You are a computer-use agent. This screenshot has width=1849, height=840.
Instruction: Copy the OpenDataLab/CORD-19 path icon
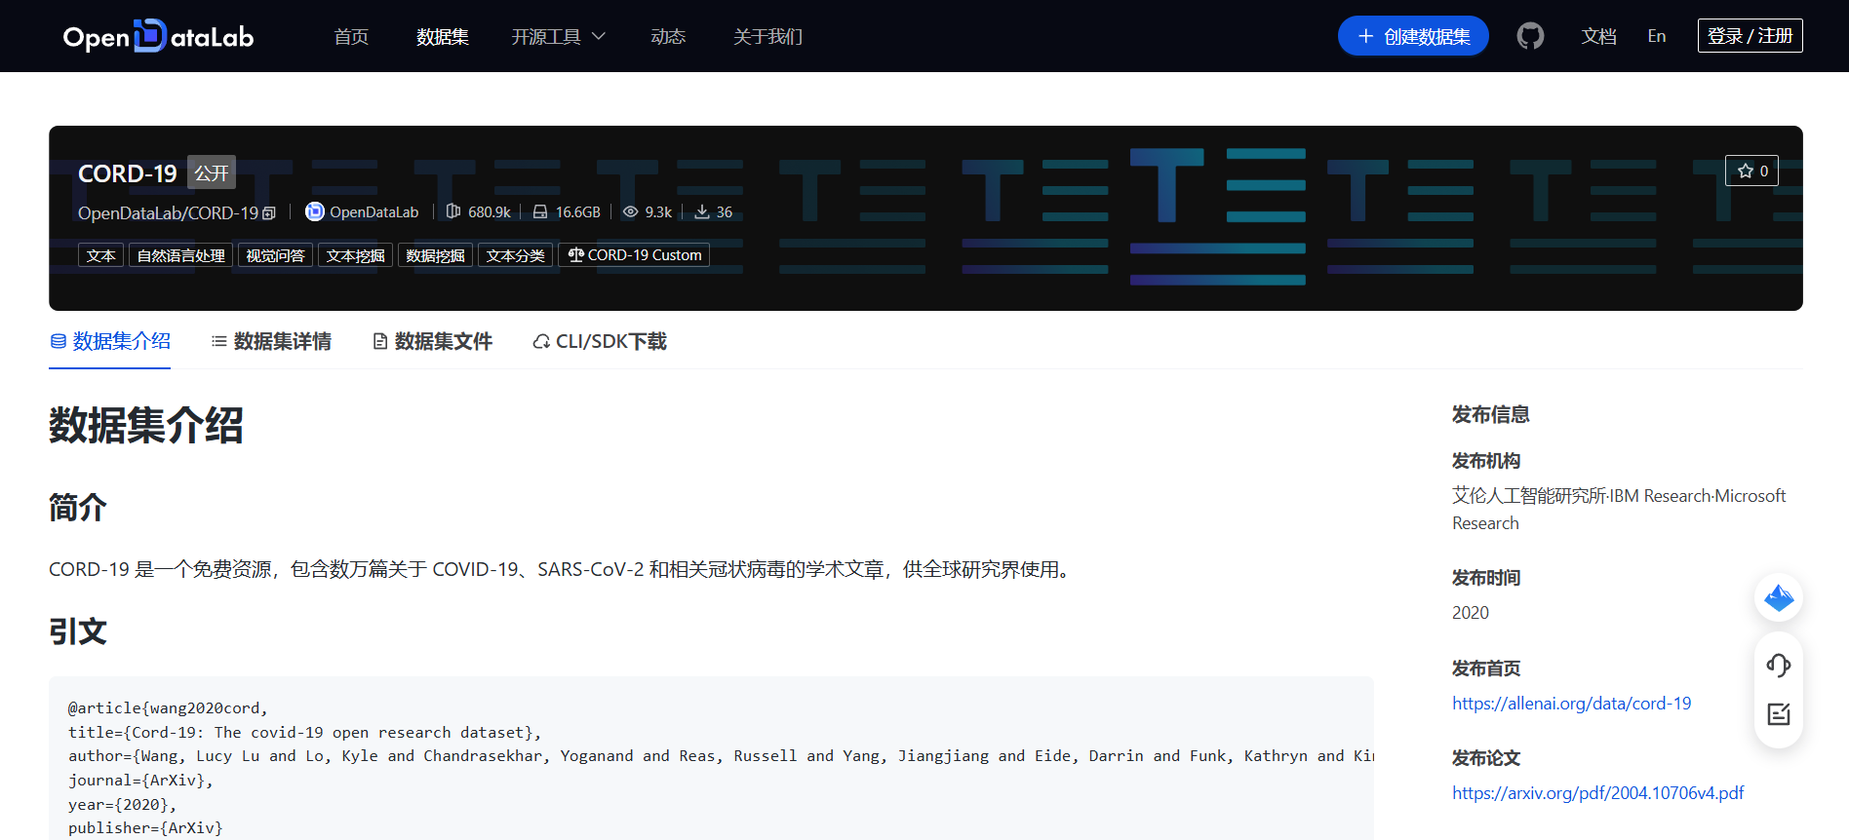(x=269, y=213)
